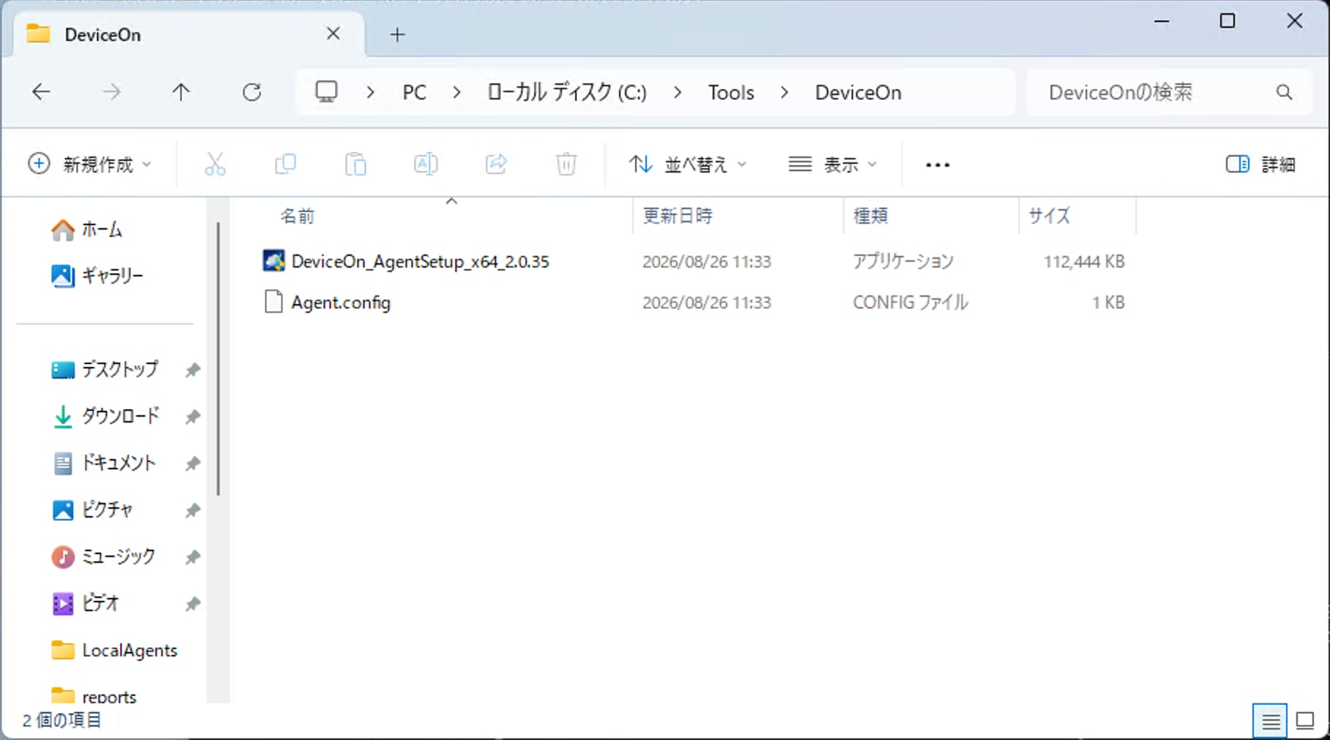Open the 新規作成 dropdown

[x=89, y=165]
